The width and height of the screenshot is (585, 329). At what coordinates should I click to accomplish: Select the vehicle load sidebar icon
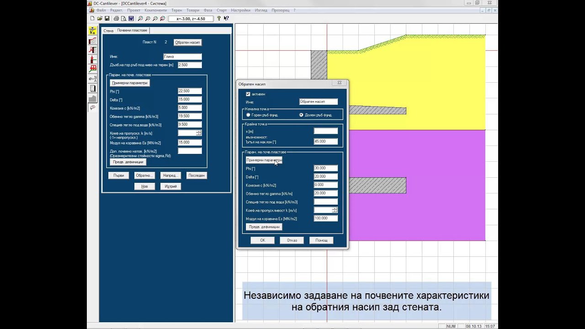[93, 69]
